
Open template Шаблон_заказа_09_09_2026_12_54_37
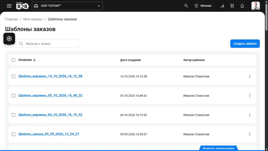pos(49,134)
